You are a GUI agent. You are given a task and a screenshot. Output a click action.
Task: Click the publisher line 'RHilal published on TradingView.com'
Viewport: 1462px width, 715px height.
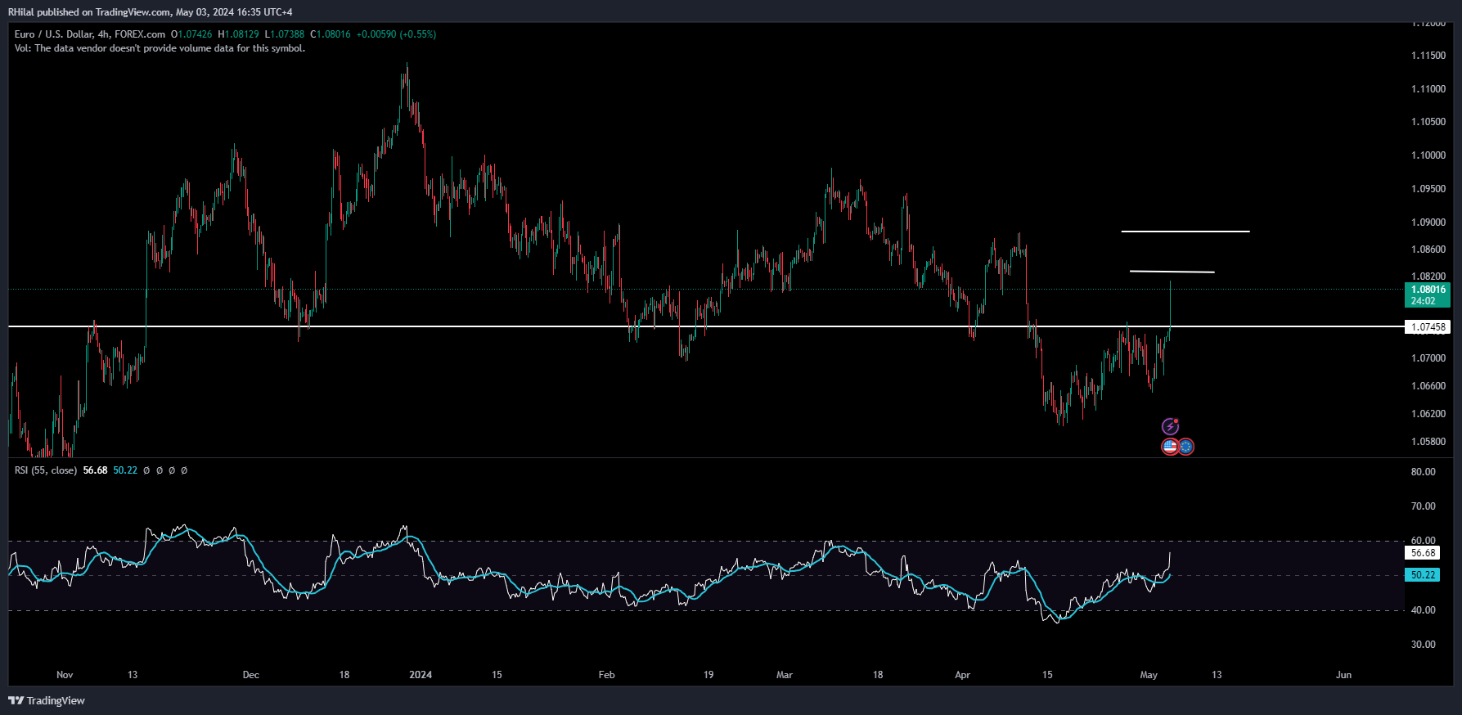[x=90, y=12]
